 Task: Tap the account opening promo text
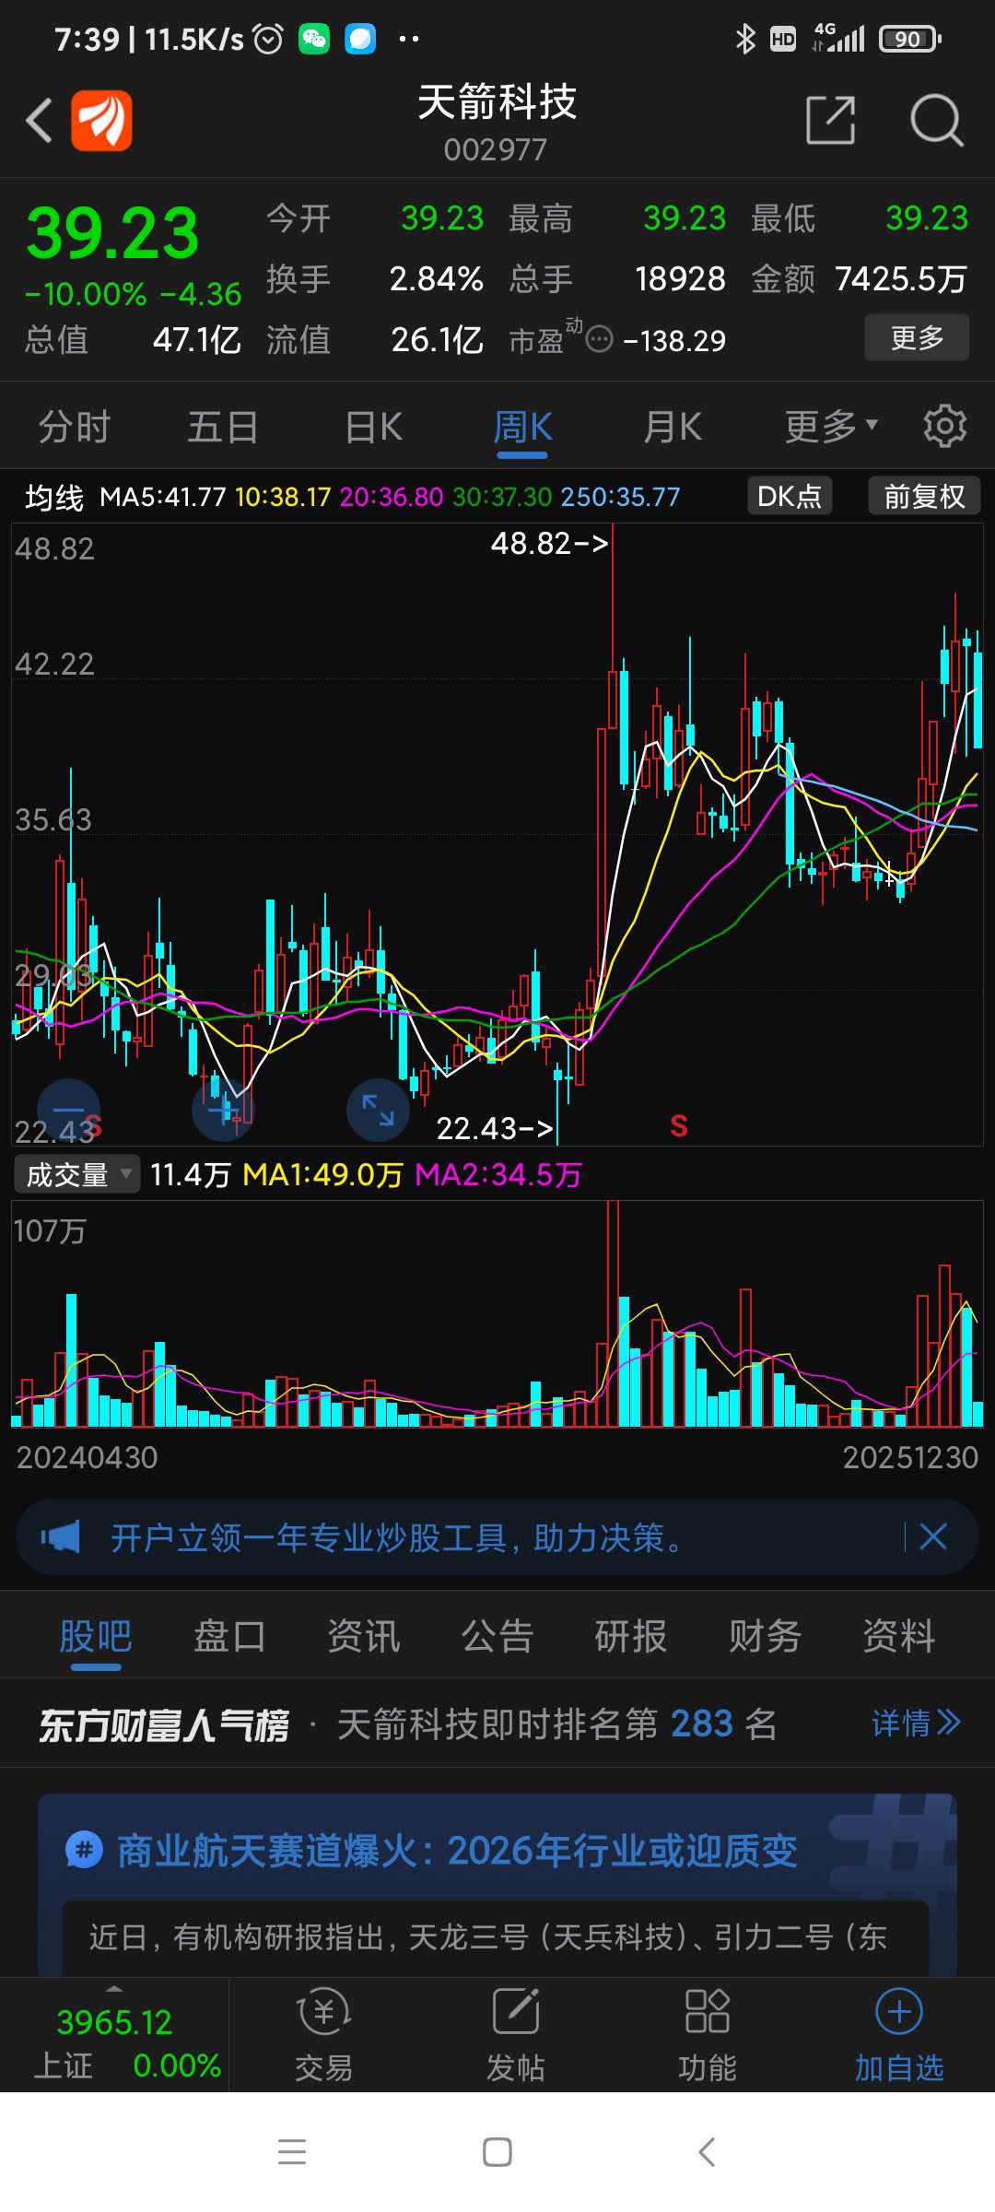399,1536
